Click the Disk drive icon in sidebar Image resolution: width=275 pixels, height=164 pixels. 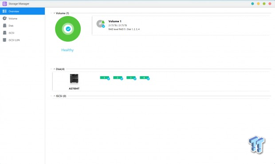click(4, 26)
